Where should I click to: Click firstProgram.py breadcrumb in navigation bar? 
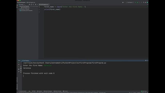point(31,2)
